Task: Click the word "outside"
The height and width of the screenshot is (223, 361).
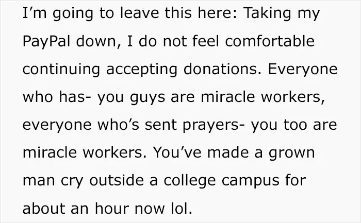Action: coord(117,180)
